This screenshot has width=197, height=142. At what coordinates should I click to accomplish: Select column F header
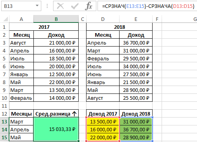pos(157,19)
